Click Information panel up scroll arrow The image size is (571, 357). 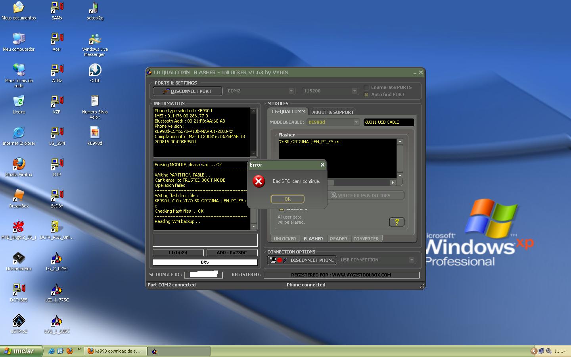[253, 111]
